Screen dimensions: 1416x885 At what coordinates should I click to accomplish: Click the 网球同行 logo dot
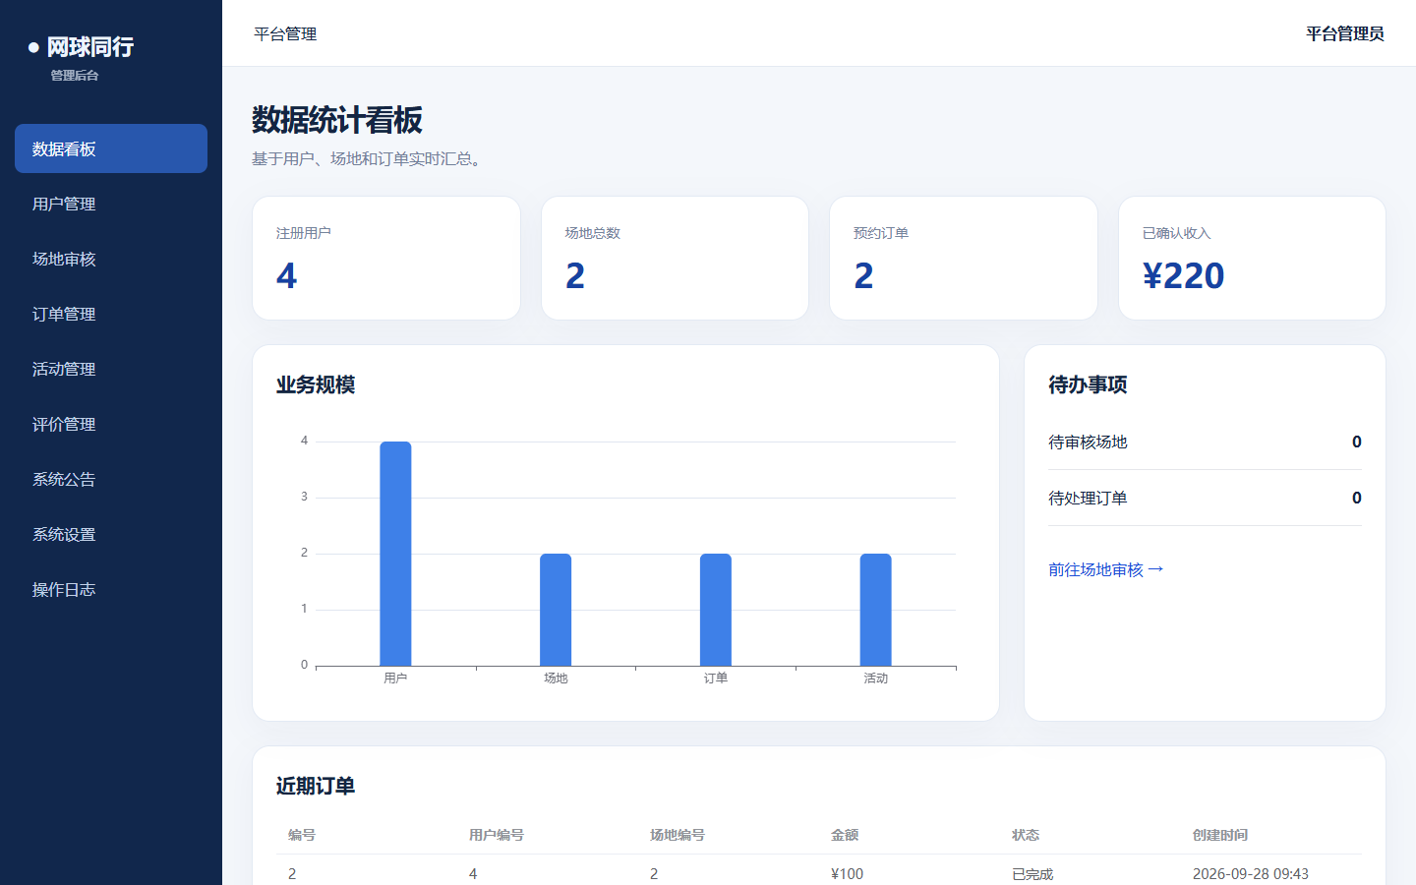click(33, 47)
